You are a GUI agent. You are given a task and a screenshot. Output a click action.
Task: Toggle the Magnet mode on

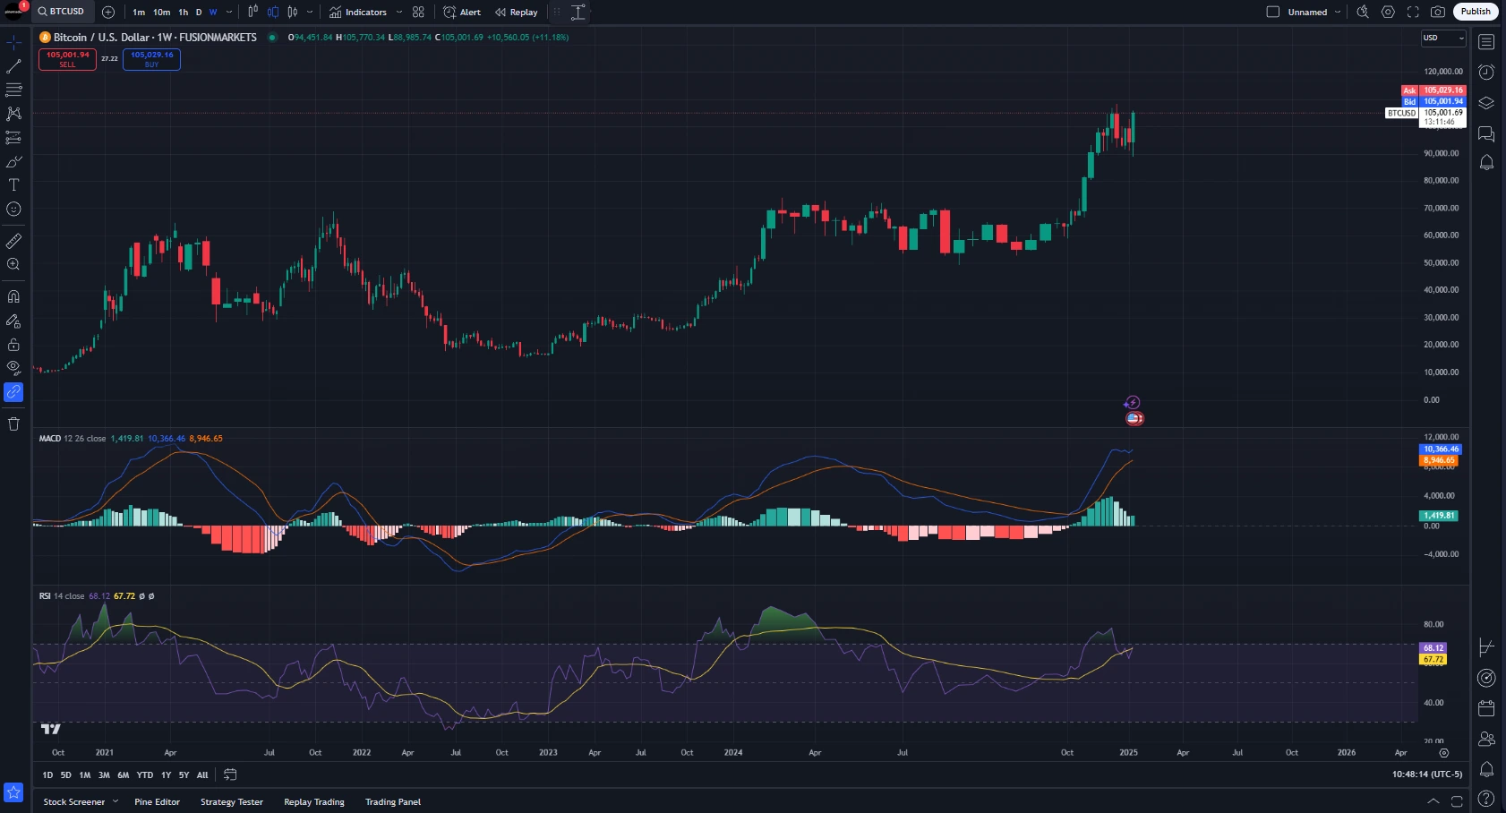click(13, 296)
